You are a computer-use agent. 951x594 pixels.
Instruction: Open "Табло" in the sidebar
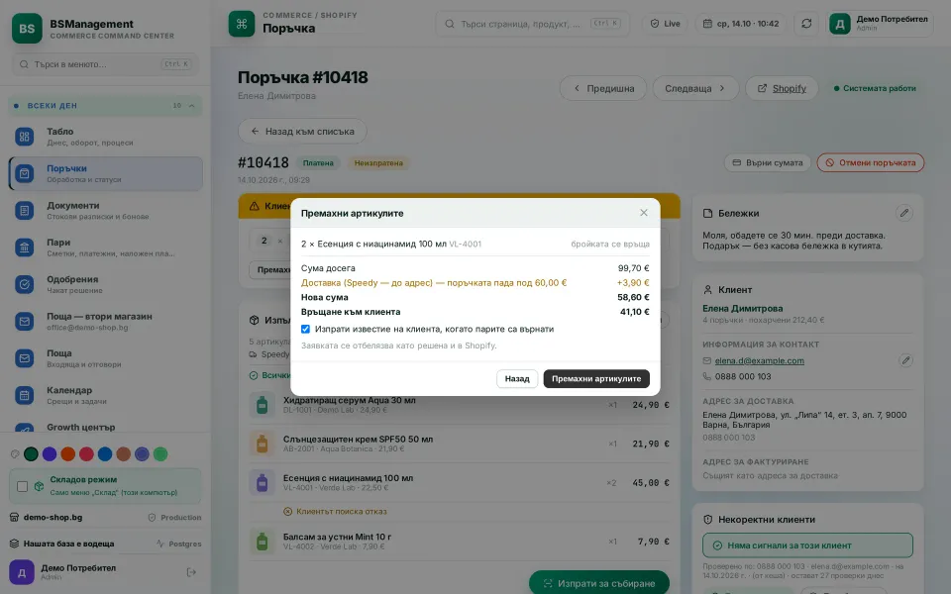click(105, 137)
